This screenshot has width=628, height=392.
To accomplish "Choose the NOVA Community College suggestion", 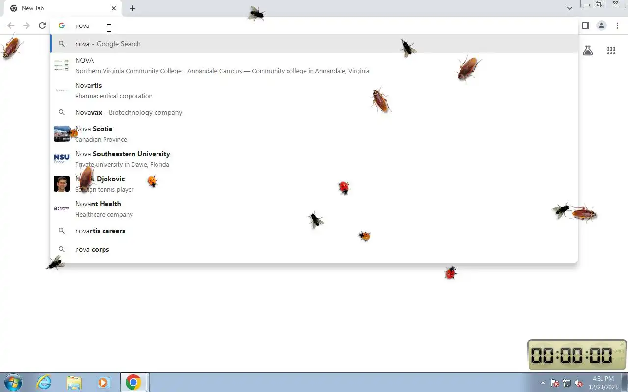I will [314, 65].
